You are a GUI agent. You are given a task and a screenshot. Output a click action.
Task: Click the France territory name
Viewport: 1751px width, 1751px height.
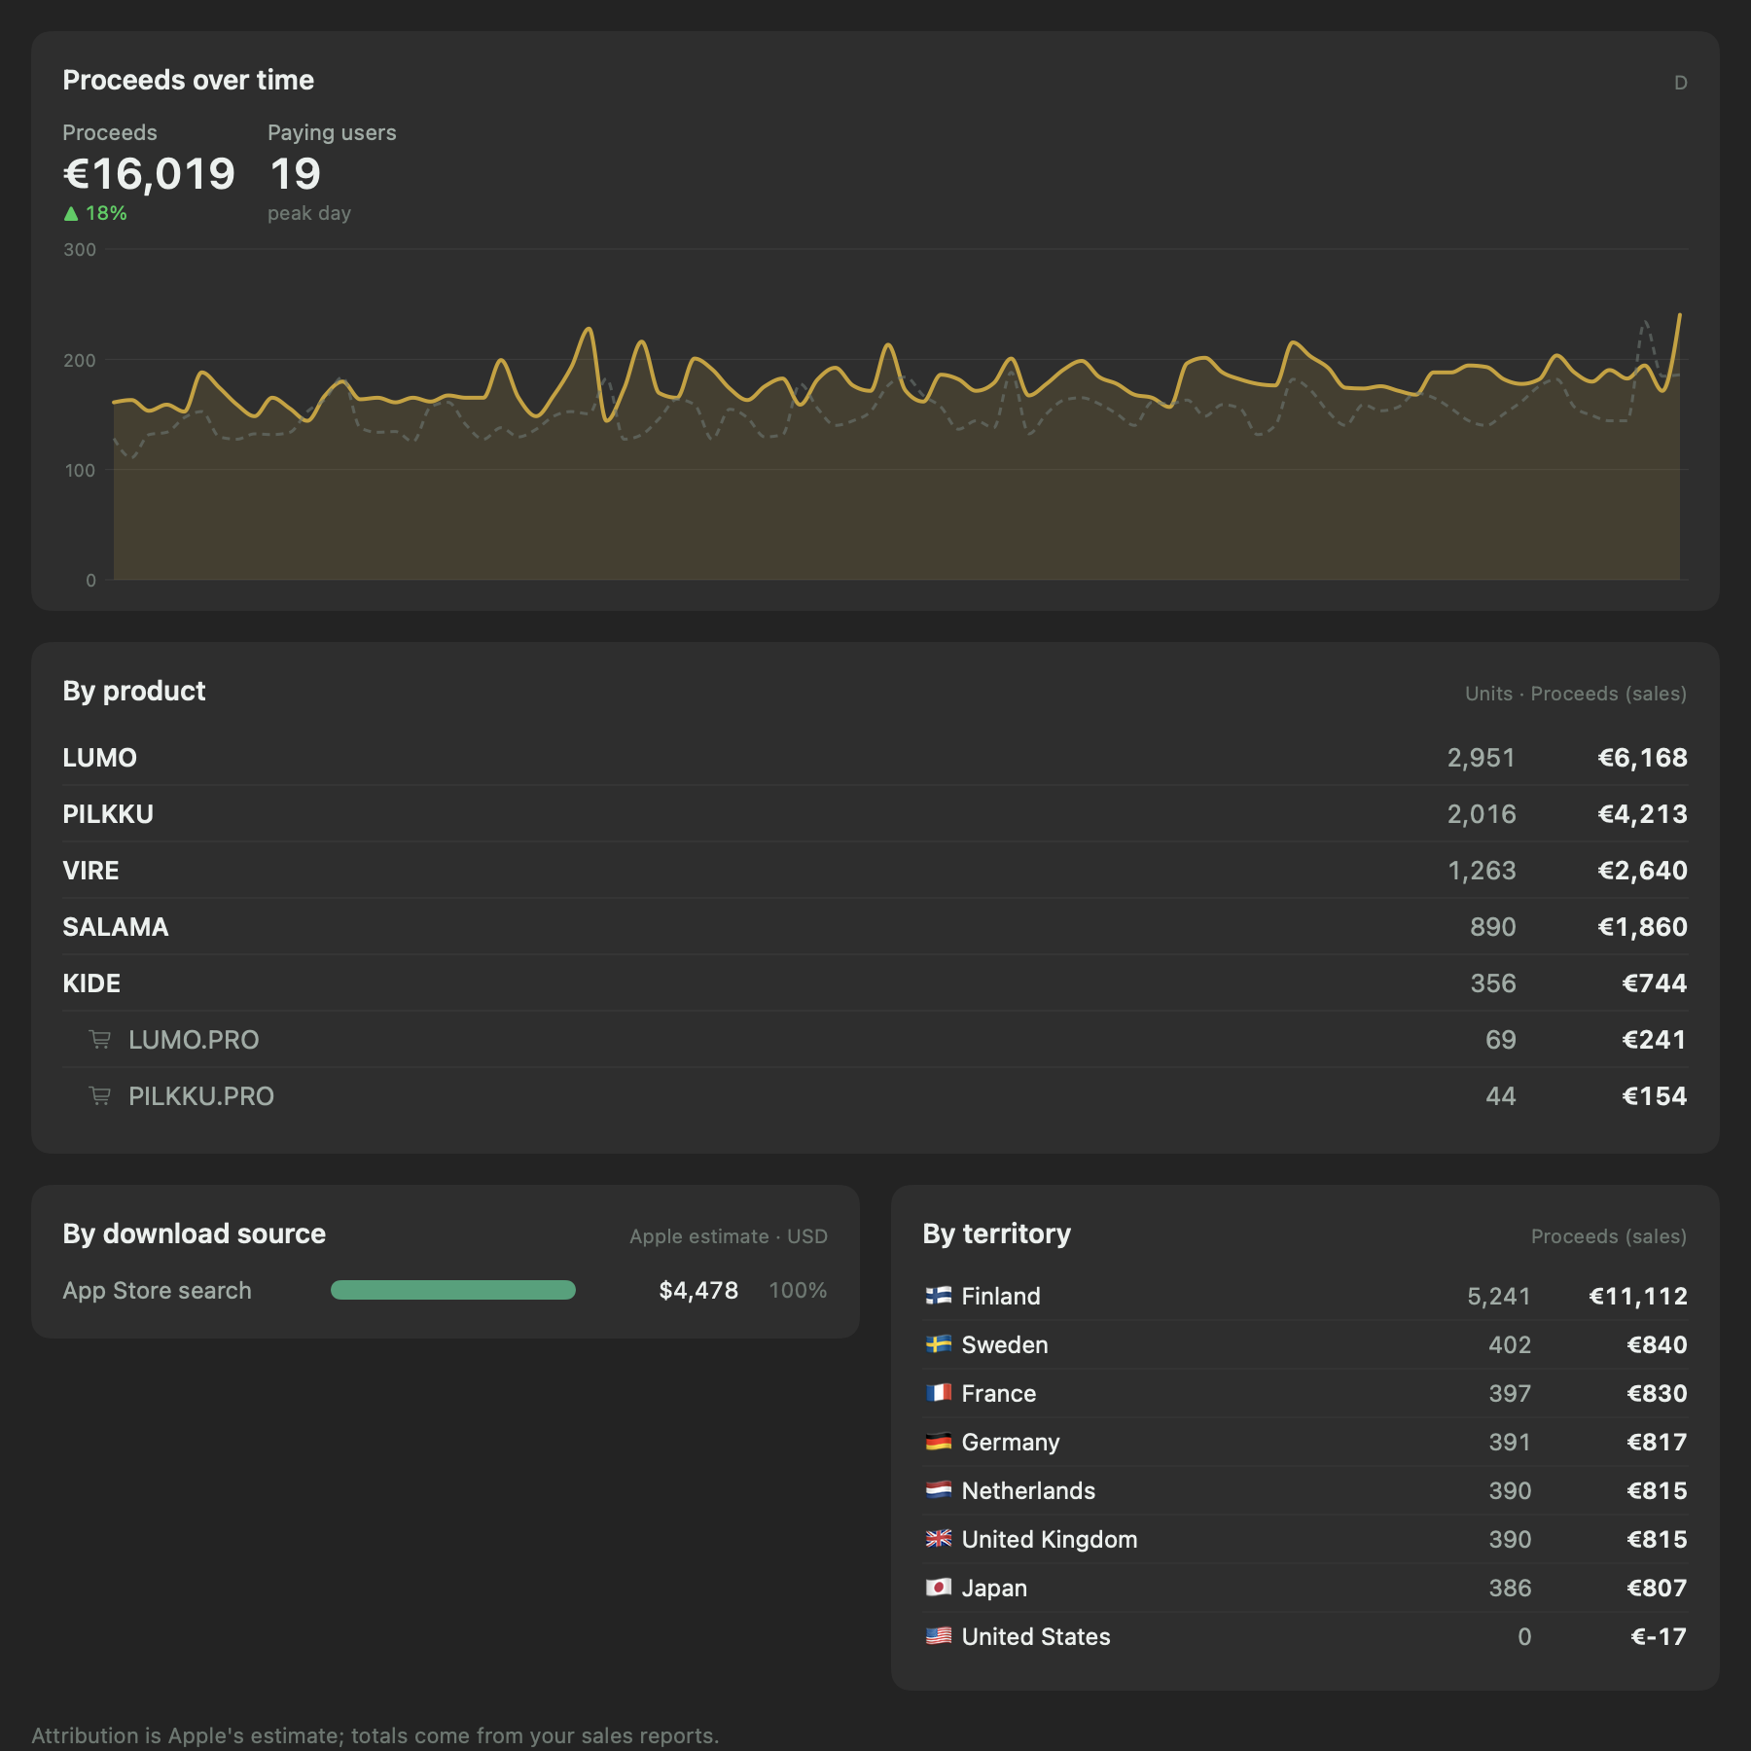pyautogui.click(x=999, y=1393)
